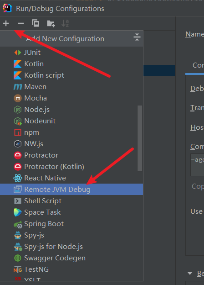Click the popup list vertical scrollbar

coord(140,138)
